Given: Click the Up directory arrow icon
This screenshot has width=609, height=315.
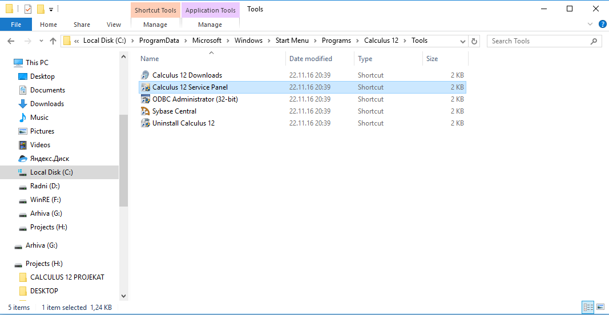Looking at the screenshot, I should [x=54, y=41].
